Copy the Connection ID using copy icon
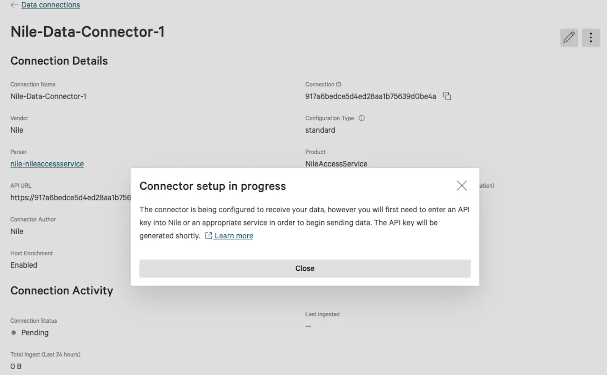607x375 pixels. point(447,96)
